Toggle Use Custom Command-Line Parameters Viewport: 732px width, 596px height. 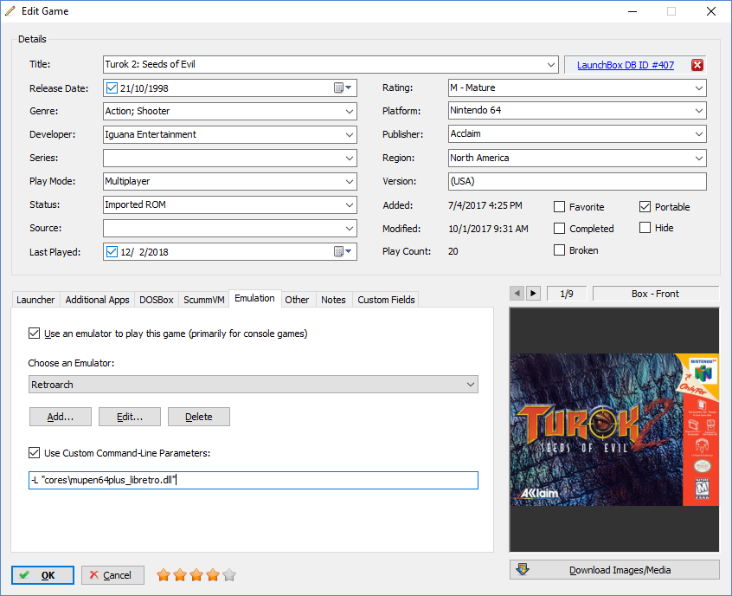[34, 452]
